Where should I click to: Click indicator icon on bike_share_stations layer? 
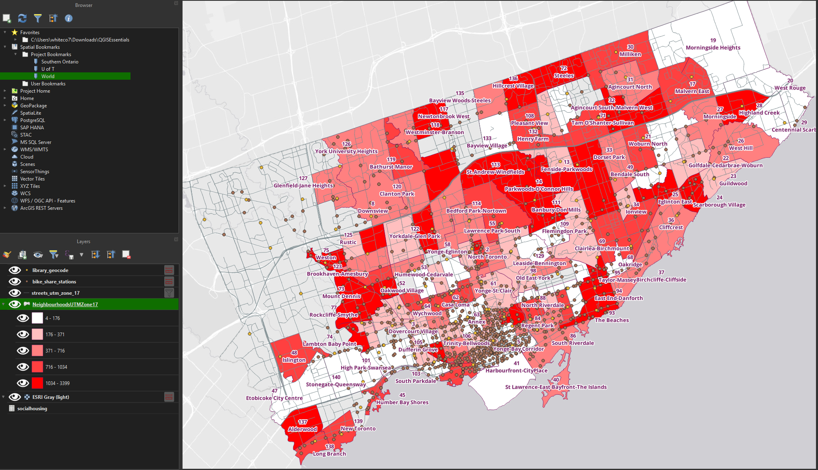pos(169,281)
